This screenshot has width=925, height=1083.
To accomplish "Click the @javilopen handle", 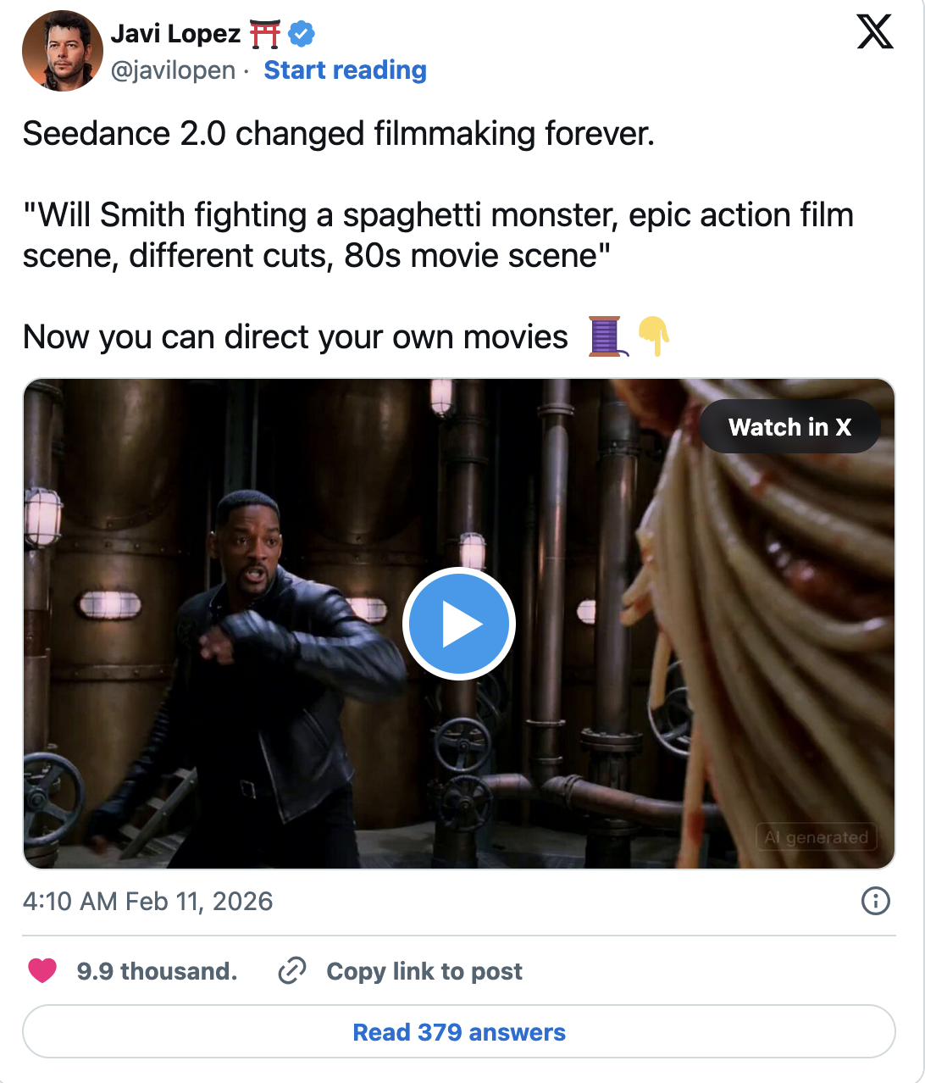I will pyautogui.click(x=172, y=70).
